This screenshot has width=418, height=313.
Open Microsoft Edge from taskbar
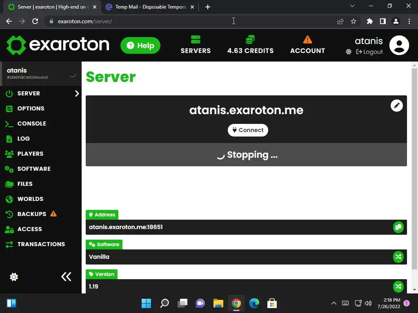tap(254, 303)
